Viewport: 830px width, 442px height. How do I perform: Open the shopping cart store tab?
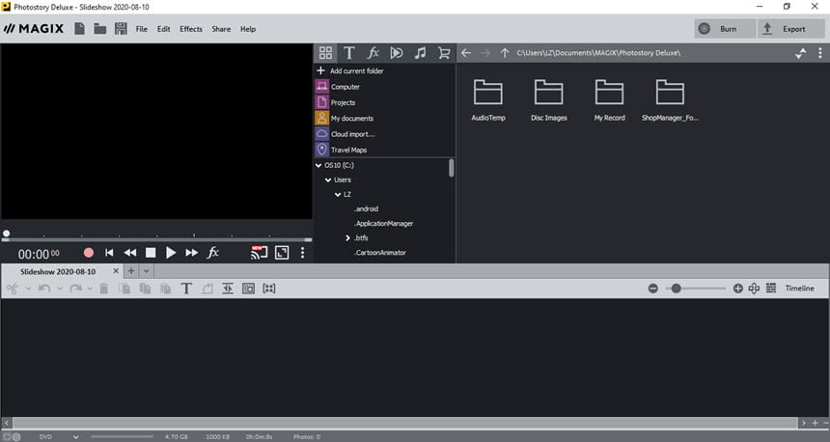click(444, 53)
